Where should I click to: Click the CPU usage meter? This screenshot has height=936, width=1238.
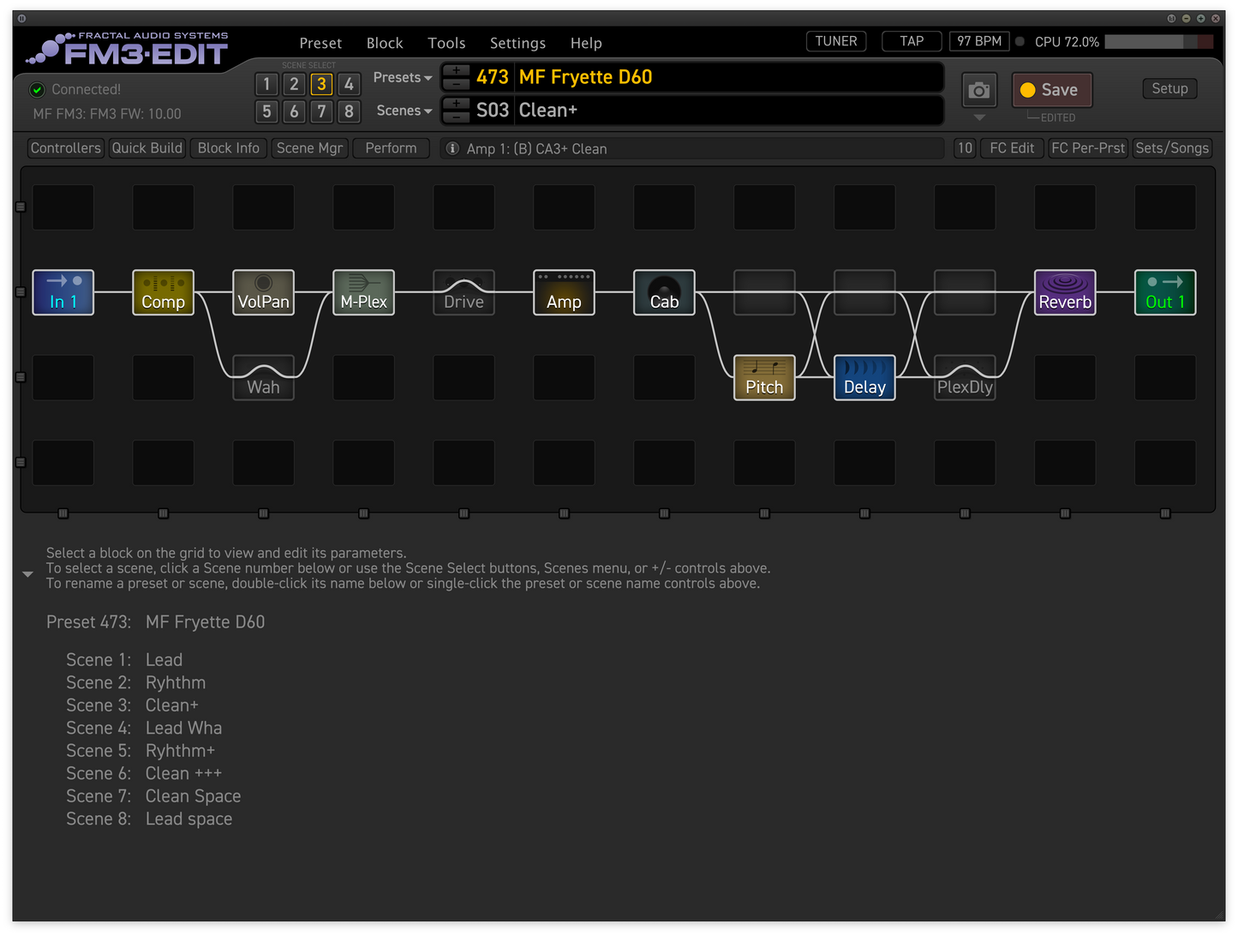tap(1156, 41)
